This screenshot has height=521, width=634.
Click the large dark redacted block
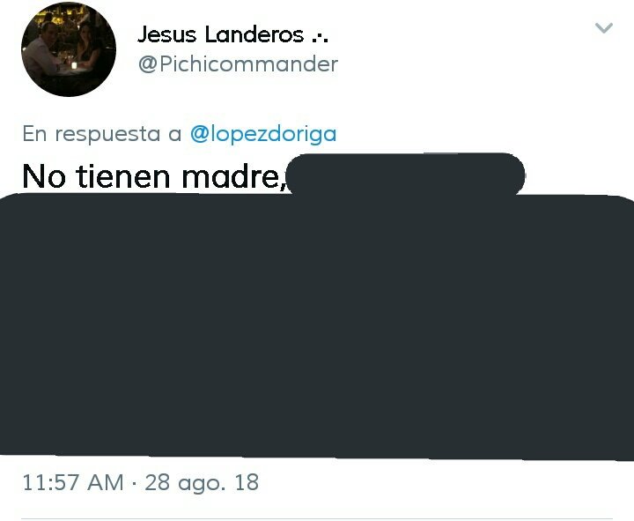click(317, 326)
